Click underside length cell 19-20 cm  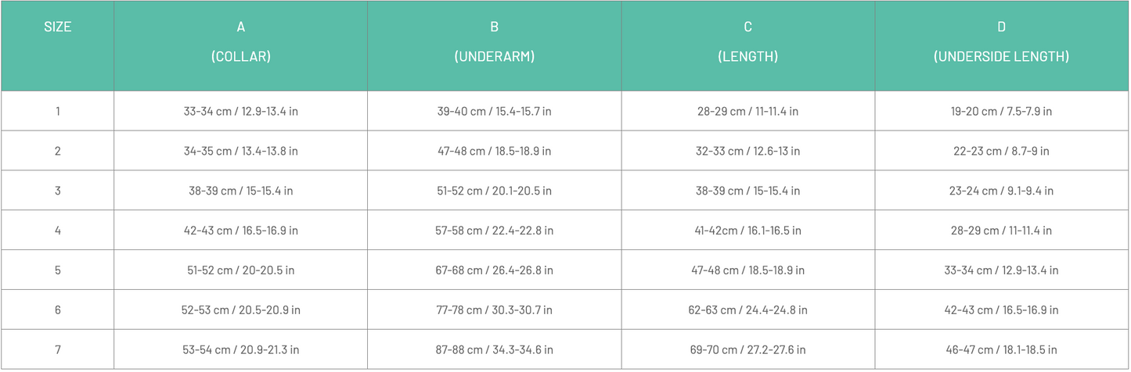1001,111
